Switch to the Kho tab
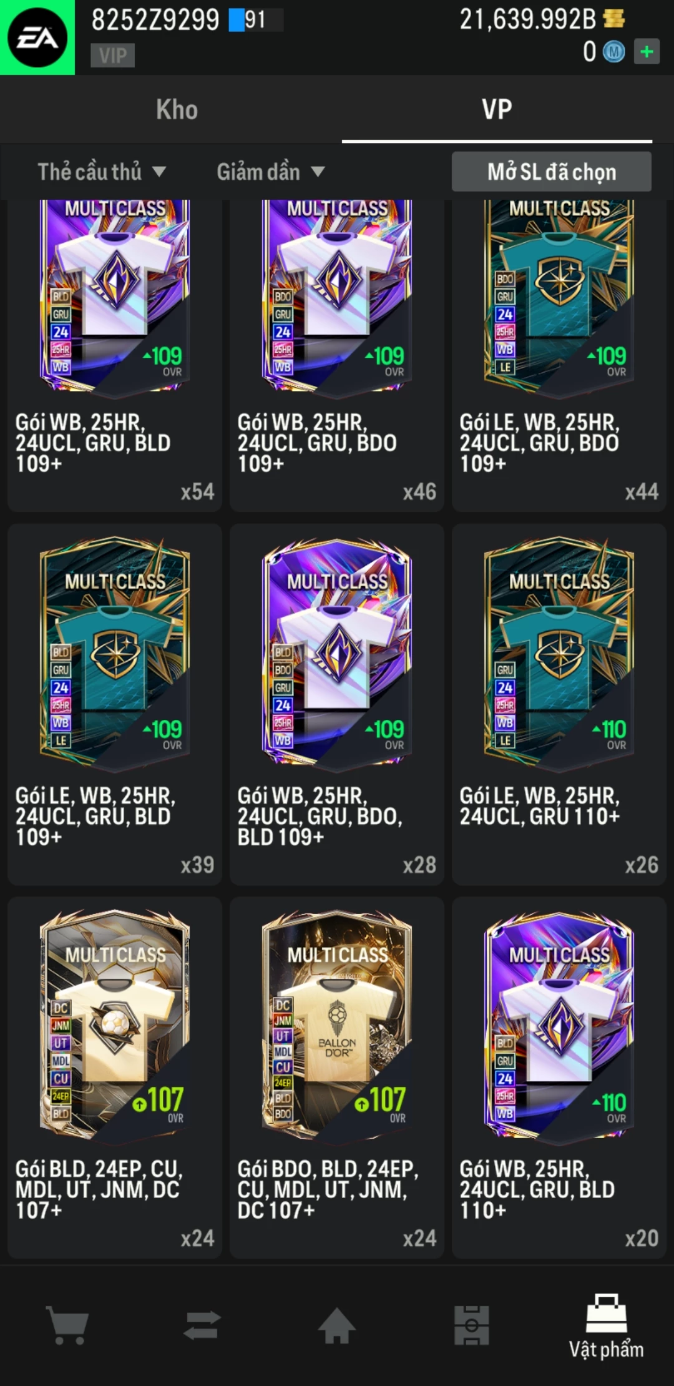Image resolution: width=674 pixels, height=1386 pixels. point(177,109)
